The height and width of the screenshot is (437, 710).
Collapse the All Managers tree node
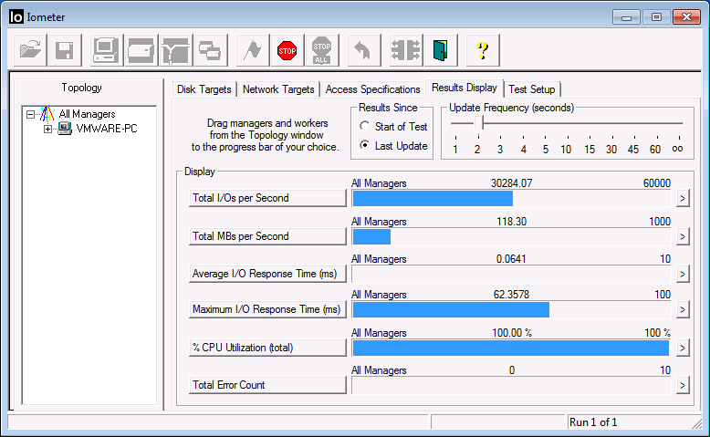click(31, 114)
